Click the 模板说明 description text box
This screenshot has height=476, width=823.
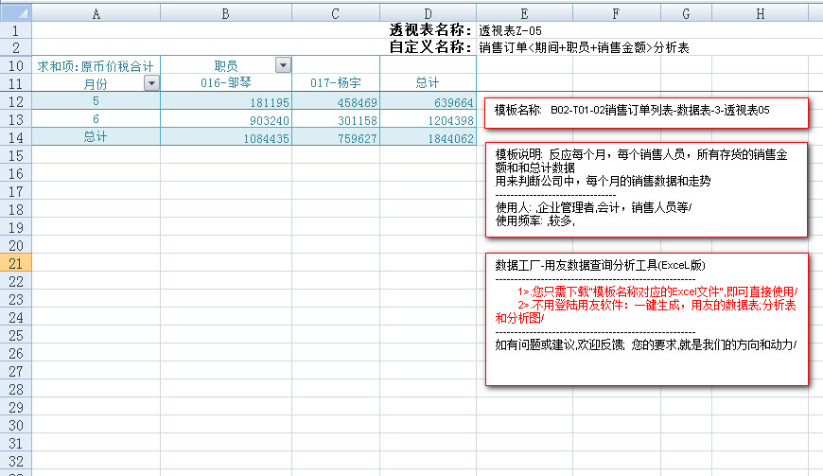[646, 187]
